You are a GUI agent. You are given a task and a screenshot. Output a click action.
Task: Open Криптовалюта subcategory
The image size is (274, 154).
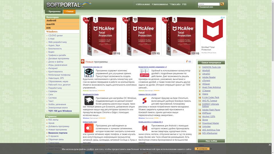tap(55, 72)
